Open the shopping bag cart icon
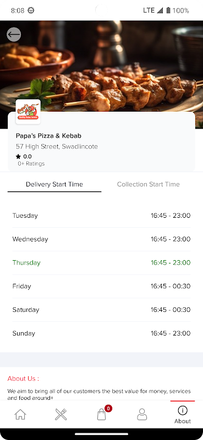This screenshot has width=203, height=440. [101, 415]
